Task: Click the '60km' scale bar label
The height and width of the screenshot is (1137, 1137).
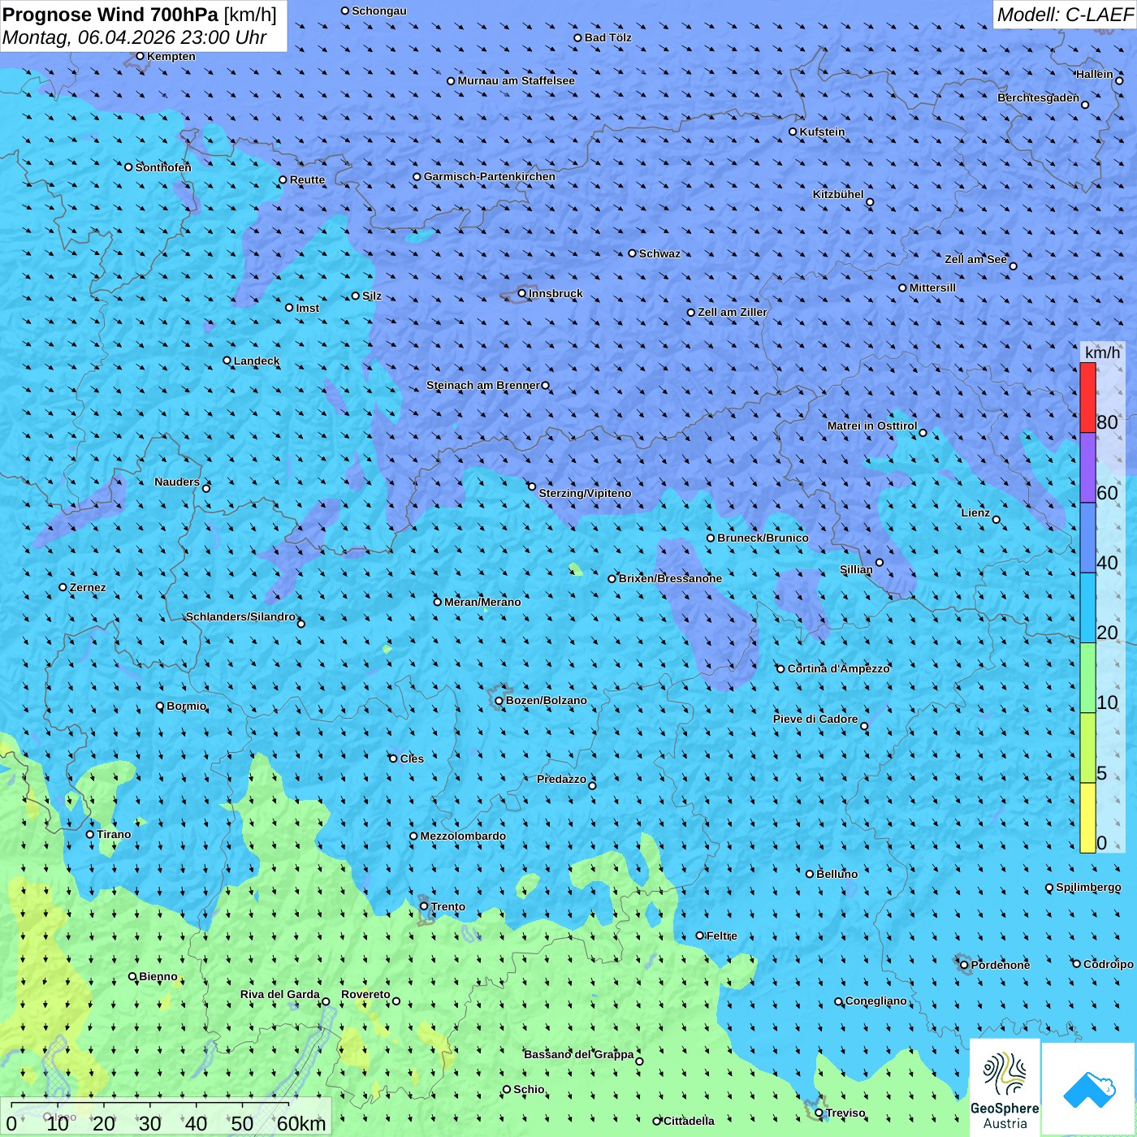Action: 301,1123
